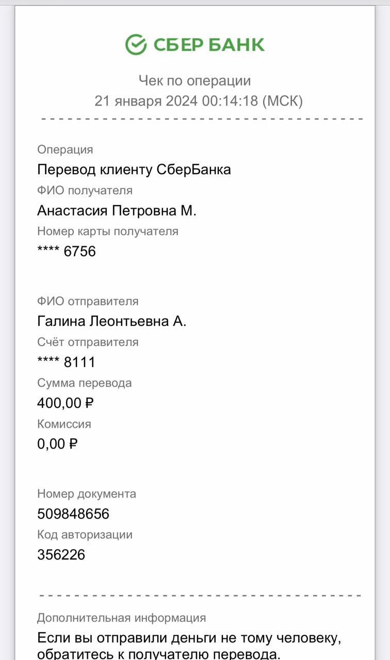Image resolution: width=390 pixels, height=660 pixels.
Task: Click the 'Дополнительная информация' section heading
Action: pyautogui.click(x=122, y=617)
